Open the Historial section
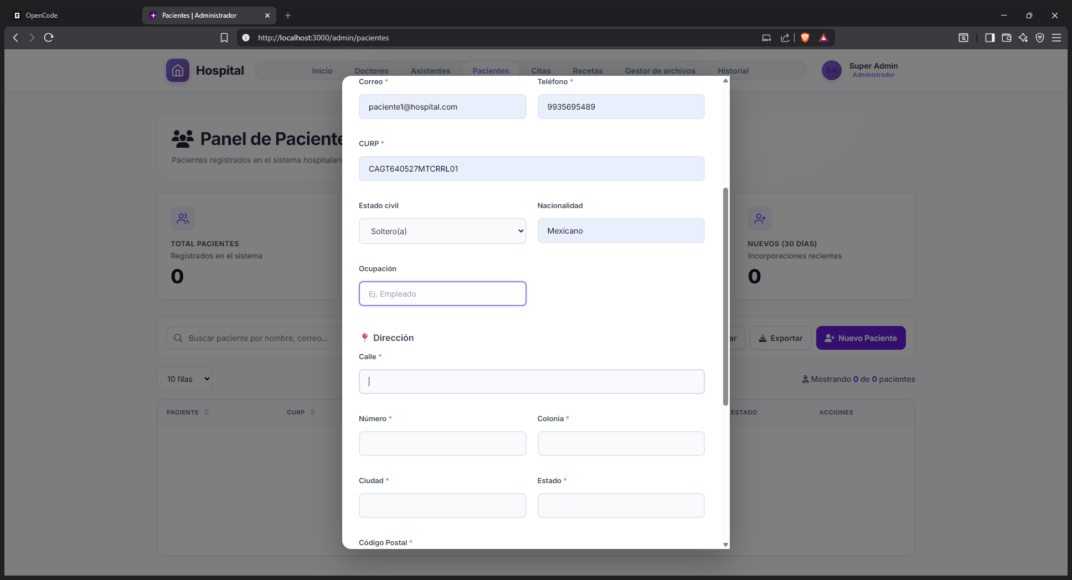 [733, 71]
